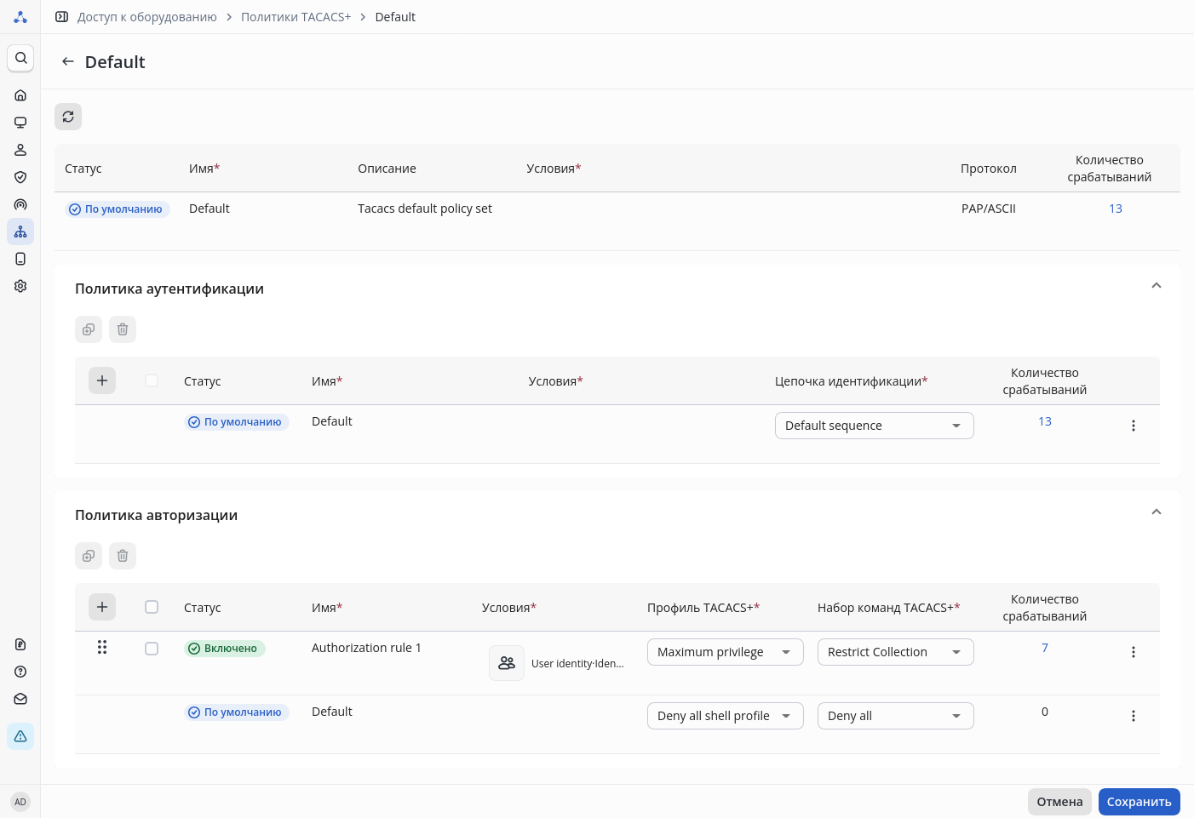Click the drag handle of Authorization rule 1
This screenshot has width=1194, height=818.
pos(102,648)
